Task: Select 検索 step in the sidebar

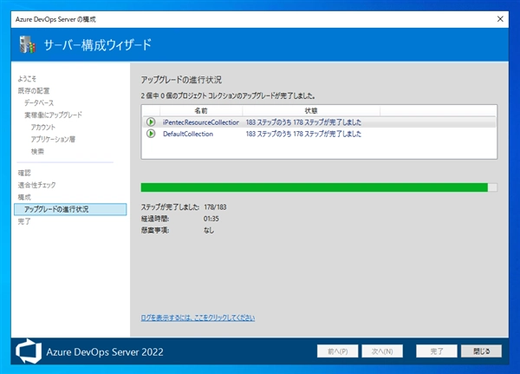Action: (x=37, y=152)
